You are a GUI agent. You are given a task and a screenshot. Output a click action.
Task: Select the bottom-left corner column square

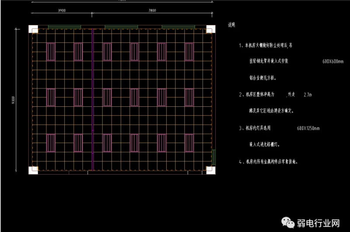34,170
